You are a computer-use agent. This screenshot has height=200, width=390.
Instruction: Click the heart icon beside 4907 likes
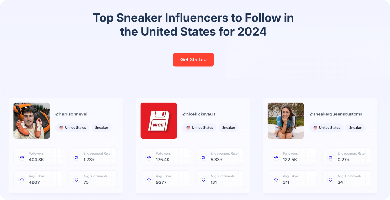22,180
